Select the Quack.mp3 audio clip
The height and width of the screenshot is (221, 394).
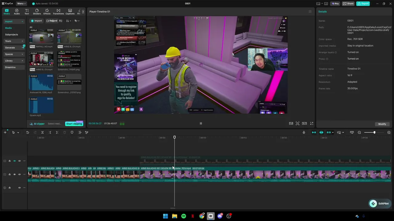pyautogui.click(x=41, y=105)
